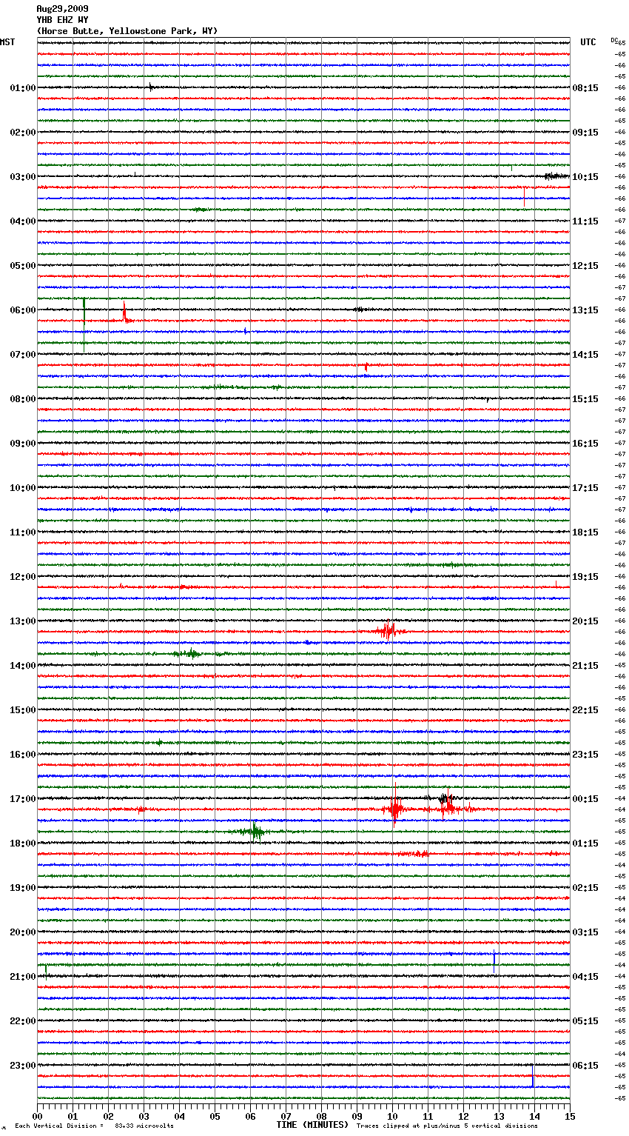Select the station code YHB EHZ WY
The height and width of the screenshot is (1136, 629).
62,20
